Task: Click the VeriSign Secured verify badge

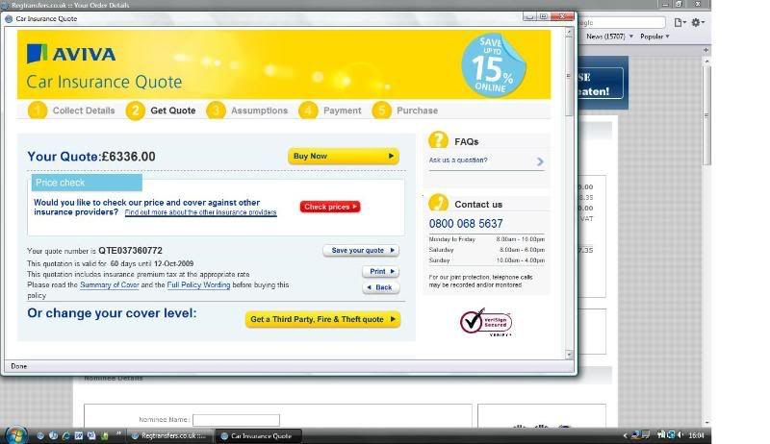Action: tap(486, 322)
